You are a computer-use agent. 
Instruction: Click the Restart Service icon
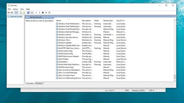(x=49, y=13)
